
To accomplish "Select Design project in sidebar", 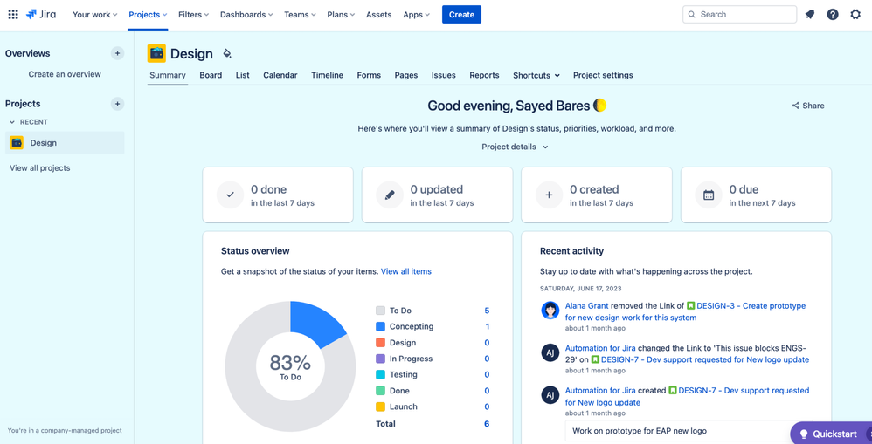I will pos(65,143).
